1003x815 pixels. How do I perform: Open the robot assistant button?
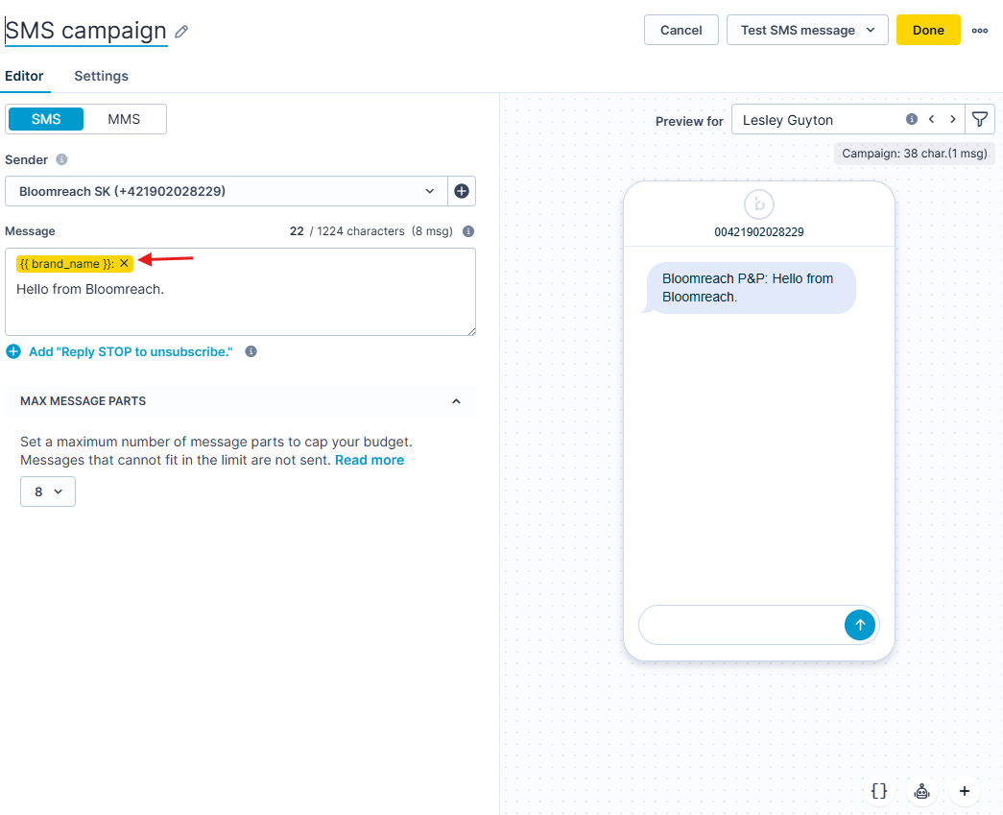[x=921, y=791]
